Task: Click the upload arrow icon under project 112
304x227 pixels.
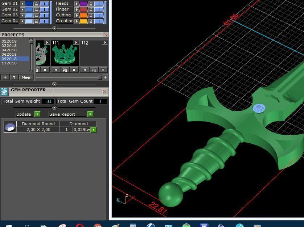Action: click(x=85, y=70)
